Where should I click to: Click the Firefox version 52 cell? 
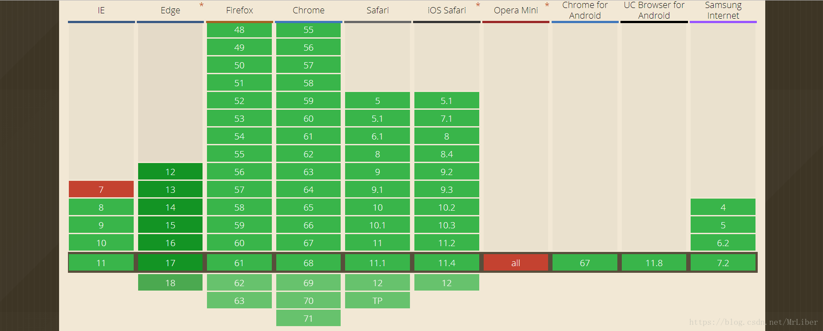tap(239, 100)
